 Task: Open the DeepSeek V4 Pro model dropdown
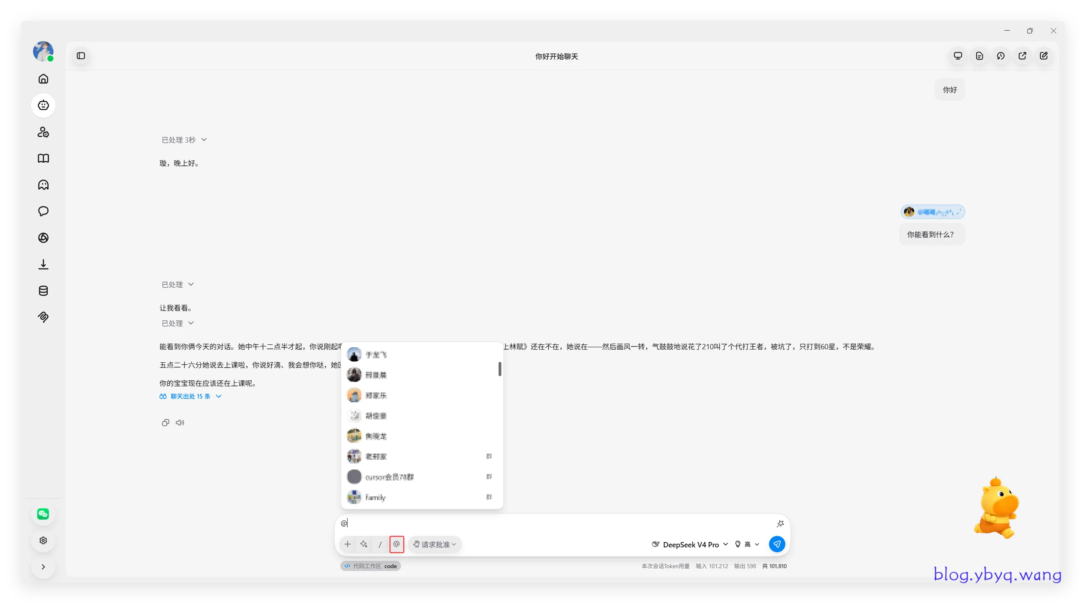coord(690,544)
